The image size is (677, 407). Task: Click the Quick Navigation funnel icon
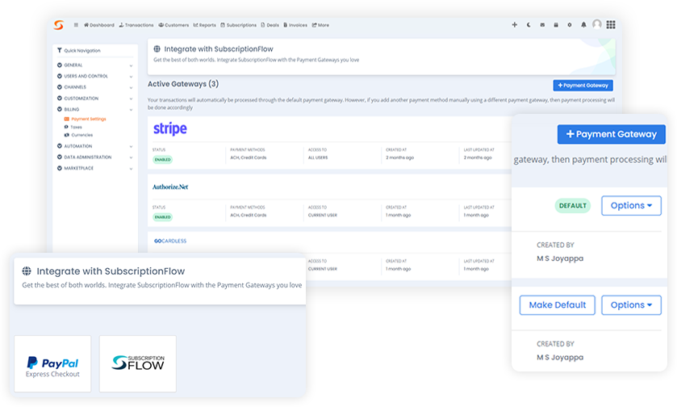pos(59,51)
